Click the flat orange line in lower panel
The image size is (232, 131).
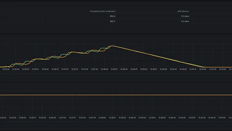pos(116,95)
